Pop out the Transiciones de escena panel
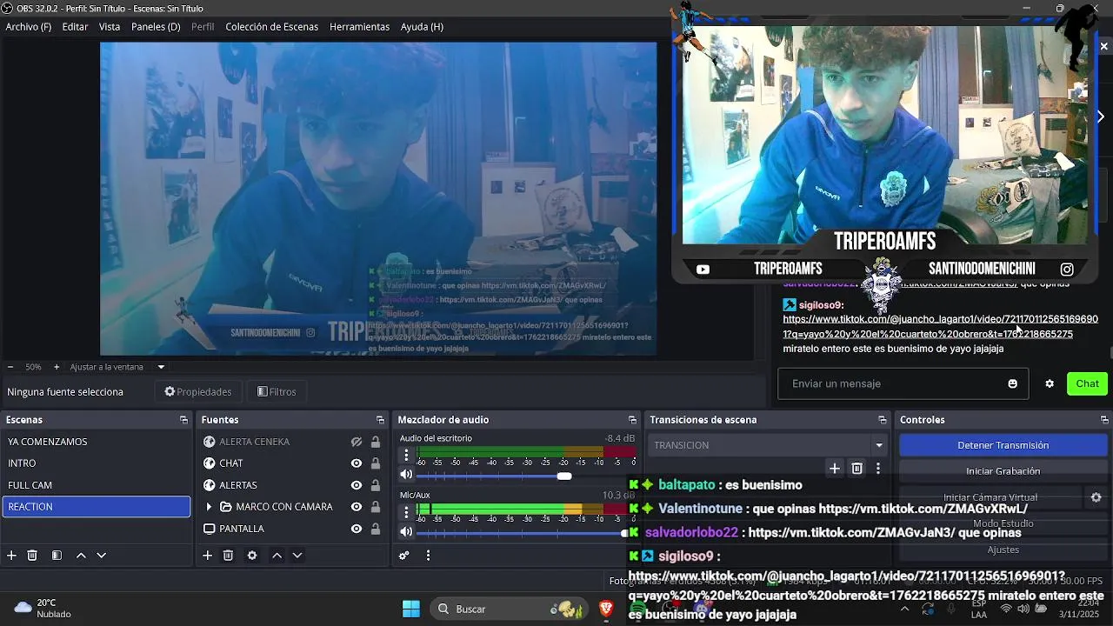This screenshot has height=626, width=1113. pos(883,420)
